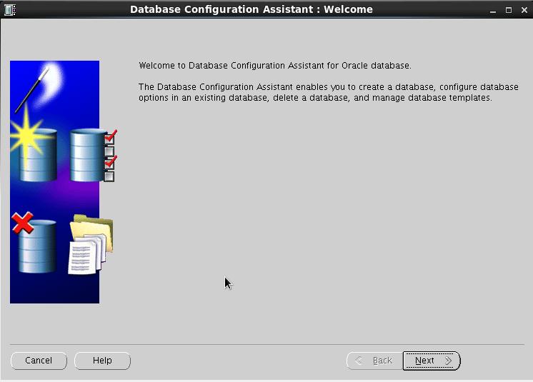Close the Database Configuration Assistant window
The height and width of the screenshot is (382, 533).
pos(524,10)
